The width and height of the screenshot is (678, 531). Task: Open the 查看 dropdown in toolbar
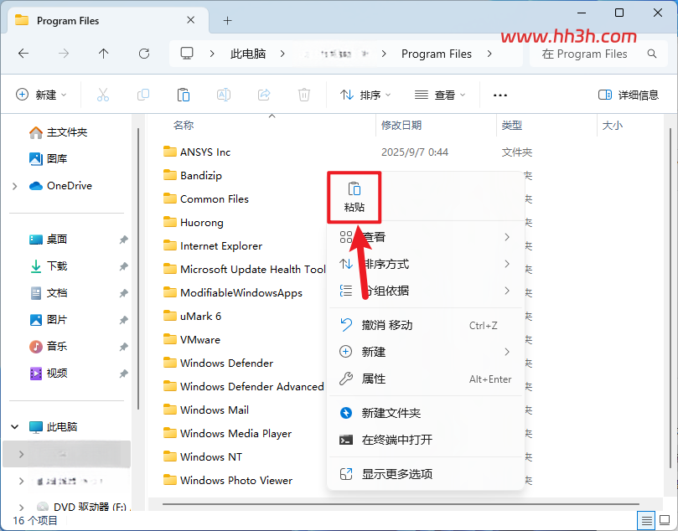440,95
